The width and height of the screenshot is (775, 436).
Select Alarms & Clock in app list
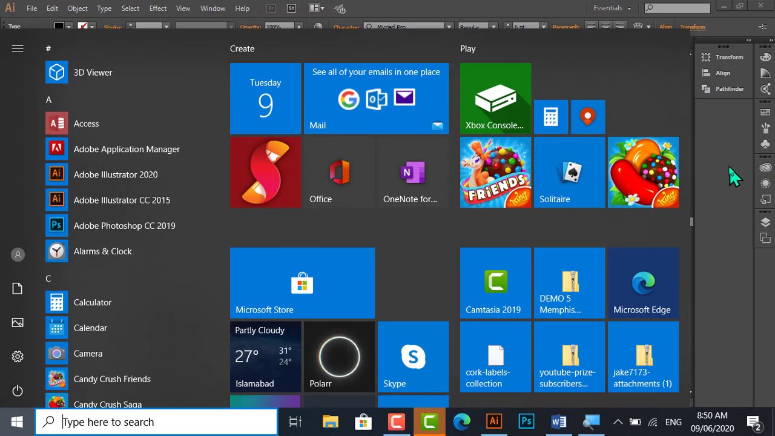pyautogui.click(x=88, y=251)
